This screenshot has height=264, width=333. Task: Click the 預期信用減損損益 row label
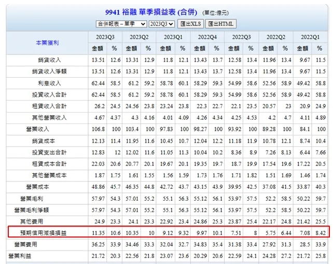[44, 233]
